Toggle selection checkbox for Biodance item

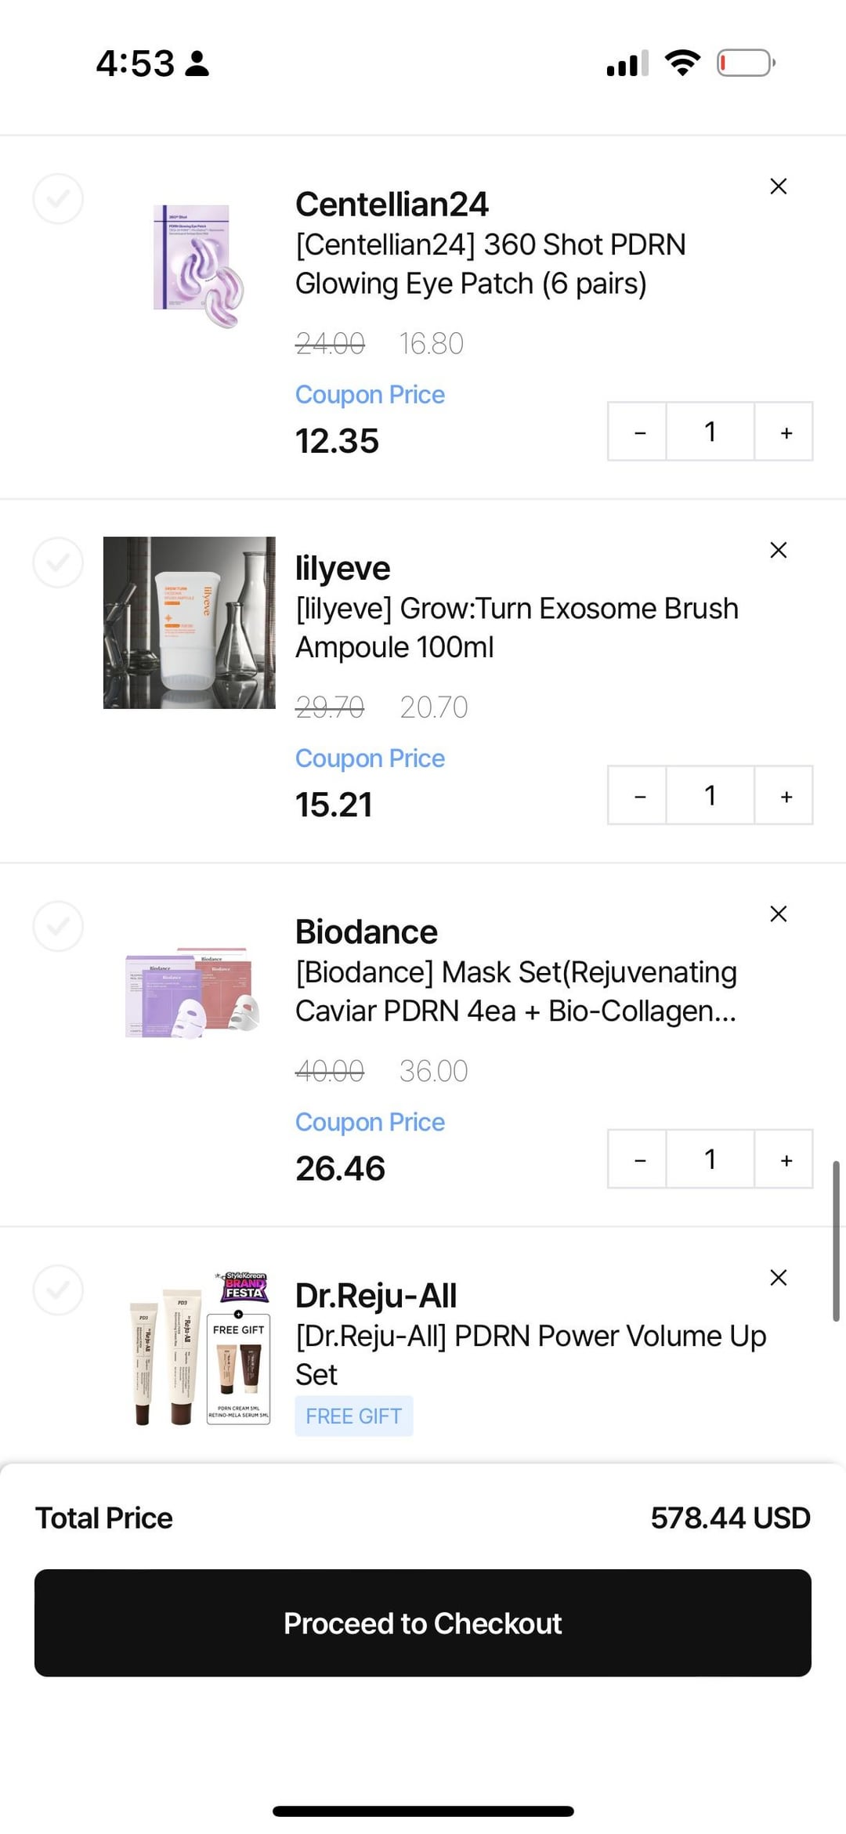pos(58,926)
